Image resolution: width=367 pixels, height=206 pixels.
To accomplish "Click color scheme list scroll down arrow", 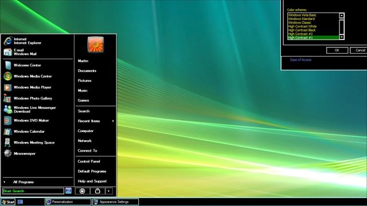I will pyautogui.click(x=342, y=37).
